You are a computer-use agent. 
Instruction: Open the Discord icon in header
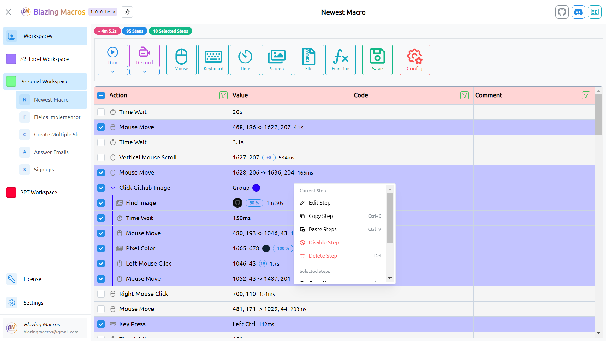pyautogui.click(x=579, y=12)
